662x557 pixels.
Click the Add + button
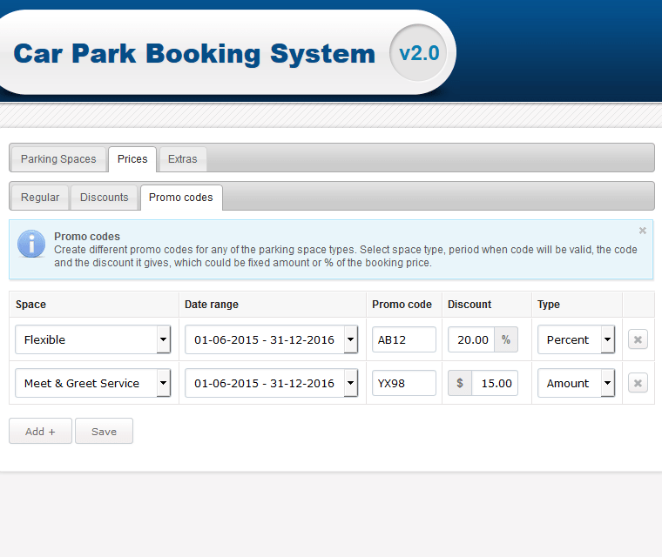41,432
